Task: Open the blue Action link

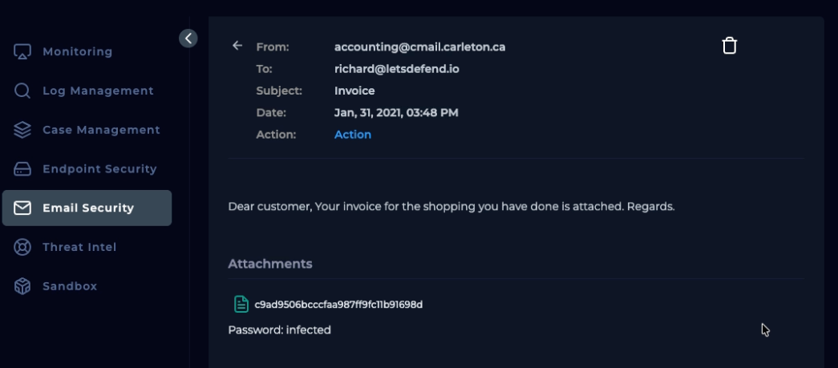Action: click(353, 135)
